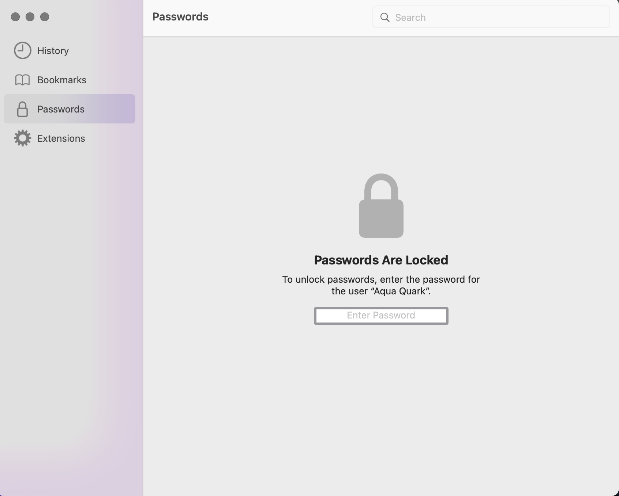
Task: Go to the Extensions section label
Action: [x=61, y=138]
